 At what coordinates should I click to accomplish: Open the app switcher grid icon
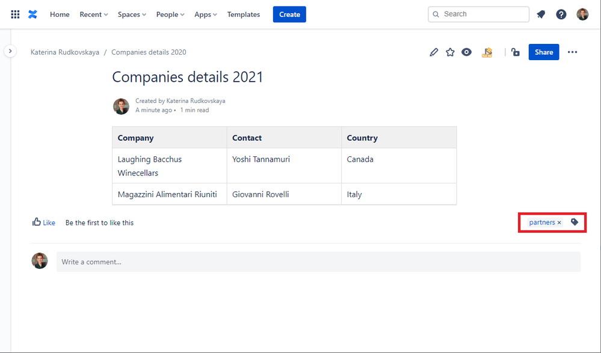pyautogui.click(x=15, y=14)
